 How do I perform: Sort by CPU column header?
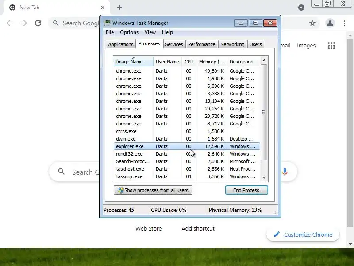[189, 62]
